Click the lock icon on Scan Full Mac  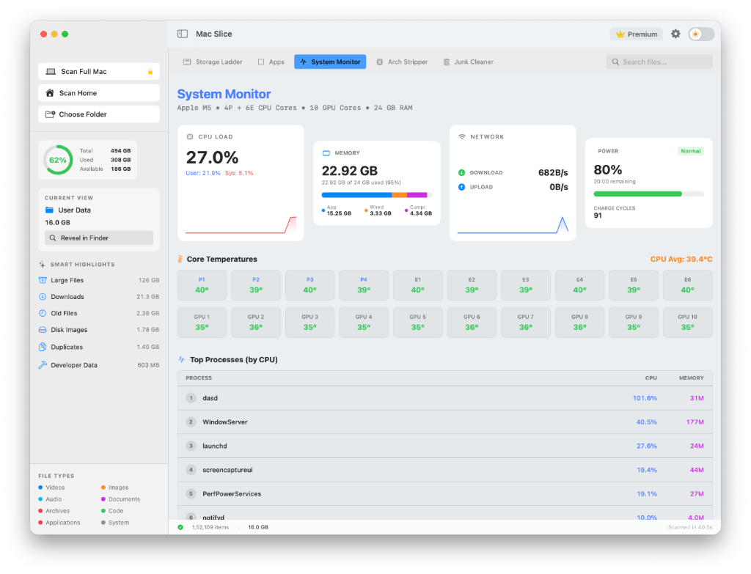pos(150,71)
